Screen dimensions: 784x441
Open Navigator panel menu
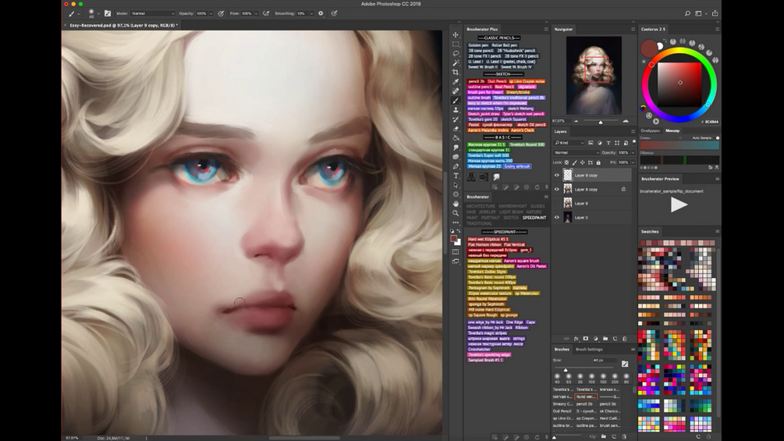click(633, 29)
